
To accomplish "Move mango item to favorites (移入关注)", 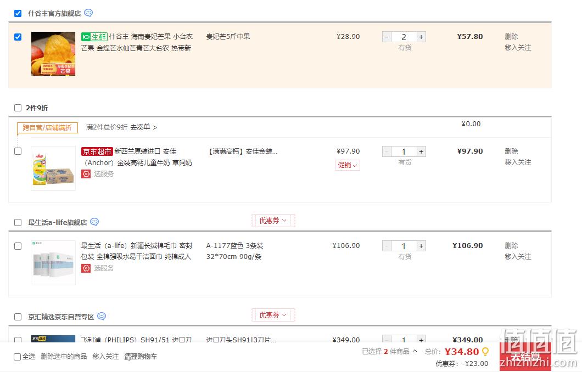I will (x=518, y=48).
